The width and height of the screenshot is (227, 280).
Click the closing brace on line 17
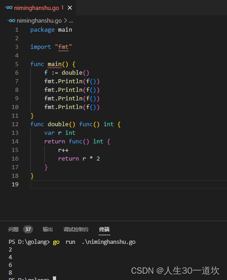click(46, 167)
